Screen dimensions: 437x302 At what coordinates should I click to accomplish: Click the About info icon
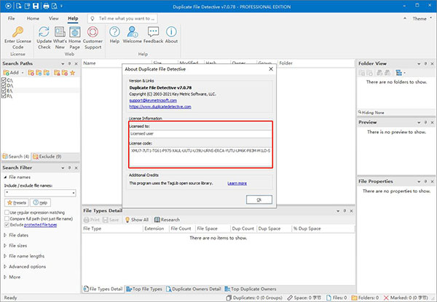coord(171,32)
